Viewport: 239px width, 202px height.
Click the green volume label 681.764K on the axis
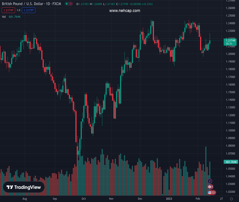(230, 162)
